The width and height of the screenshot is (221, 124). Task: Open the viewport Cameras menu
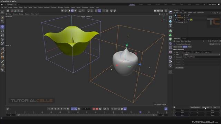(x=15, y=14)
